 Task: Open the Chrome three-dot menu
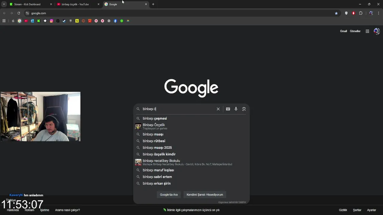(379, 13)
